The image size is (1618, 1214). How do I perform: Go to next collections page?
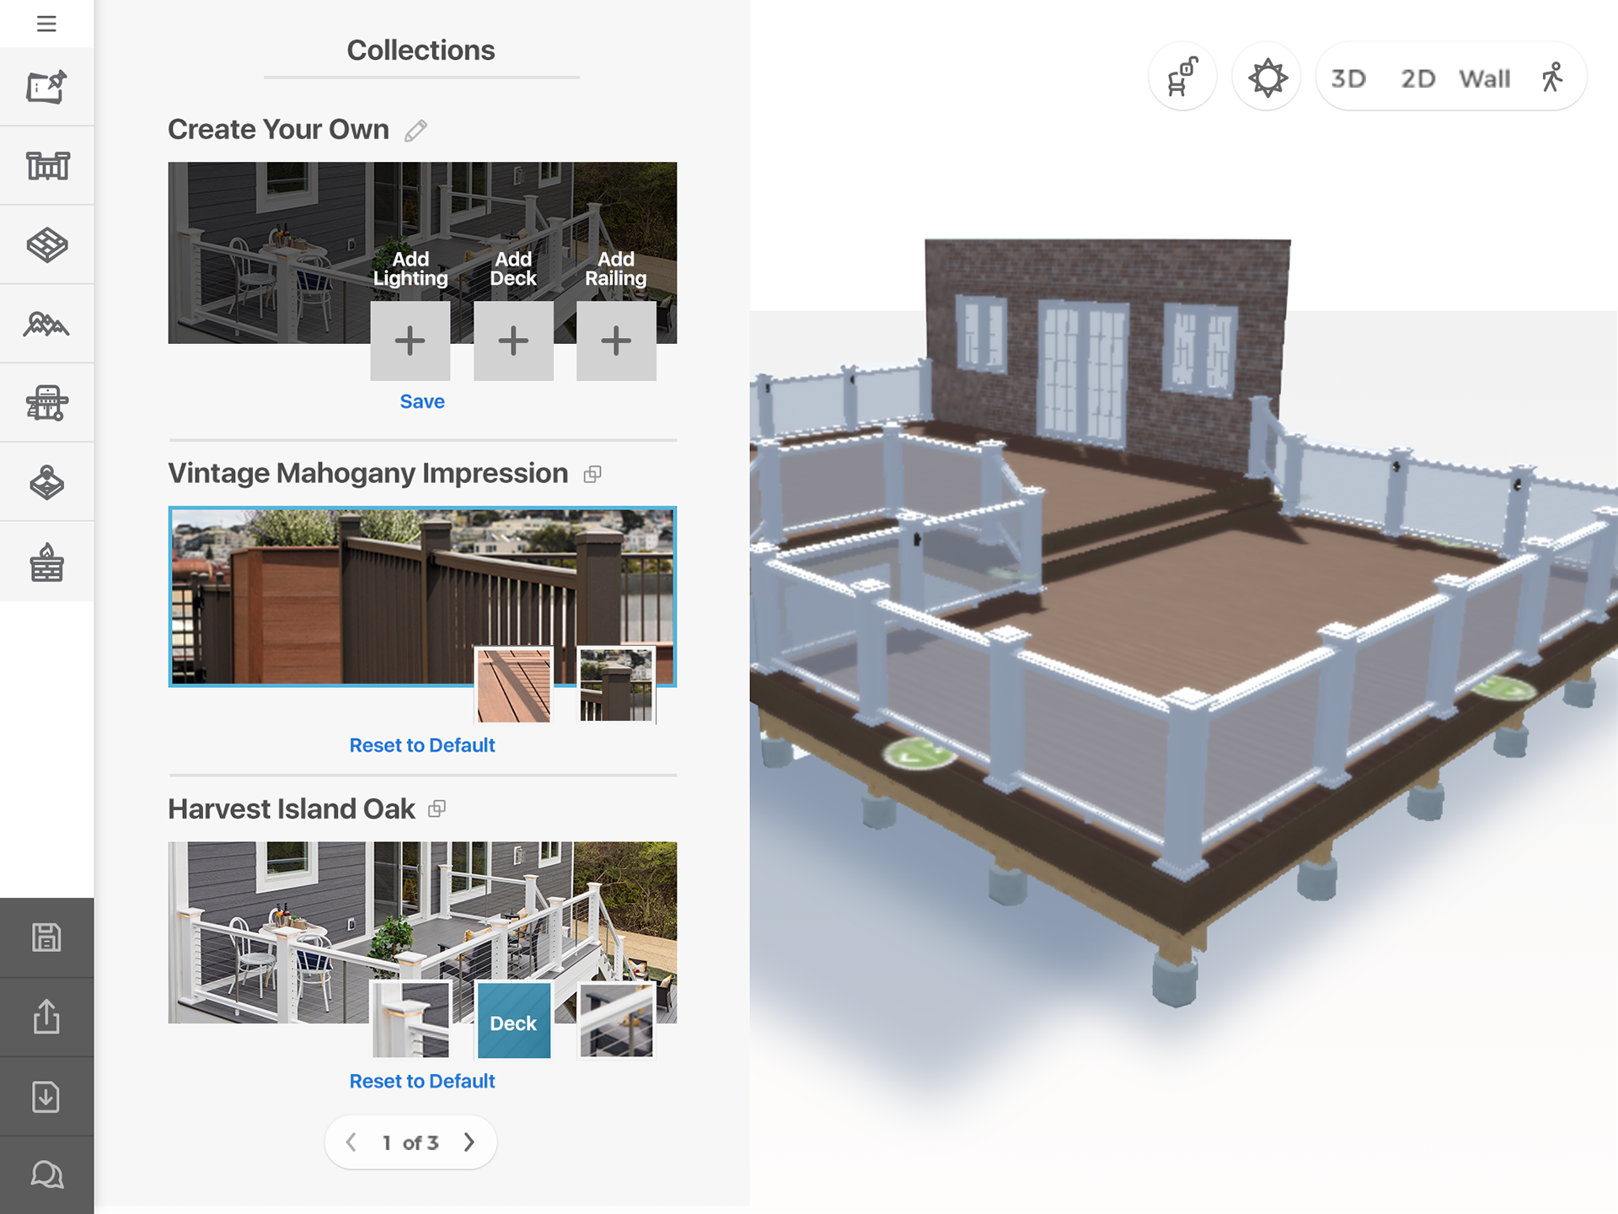coord(469,1142)
